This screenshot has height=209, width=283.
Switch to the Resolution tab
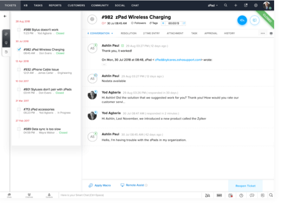point(129,33)
